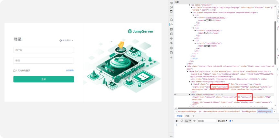
Task: Click the JumpServer logo
Action: click(140, 31)
